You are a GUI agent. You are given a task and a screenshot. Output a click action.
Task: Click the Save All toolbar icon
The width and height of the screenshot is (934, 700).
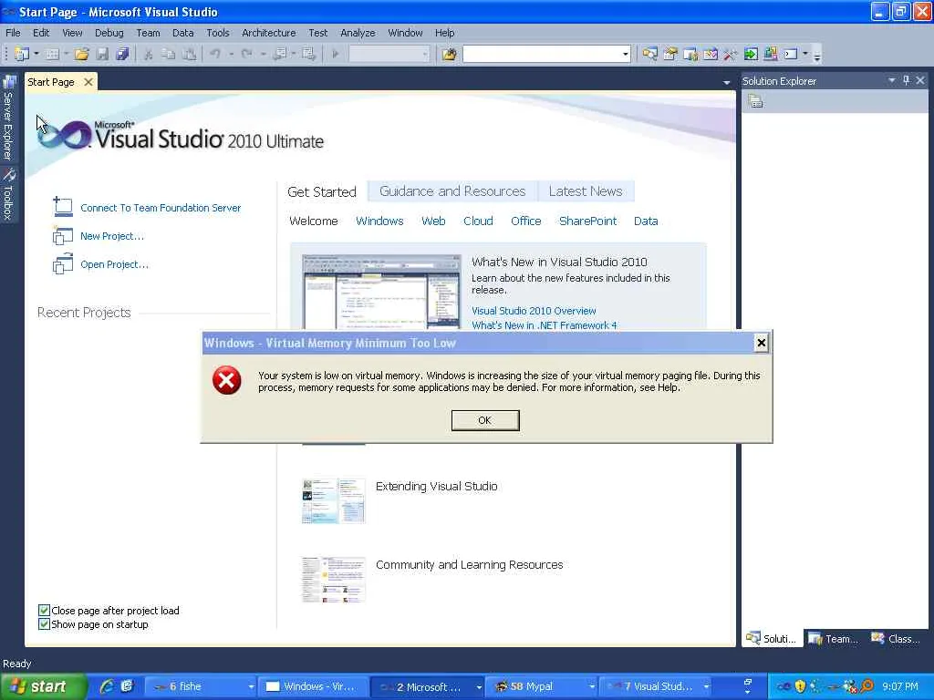point(123,54)
